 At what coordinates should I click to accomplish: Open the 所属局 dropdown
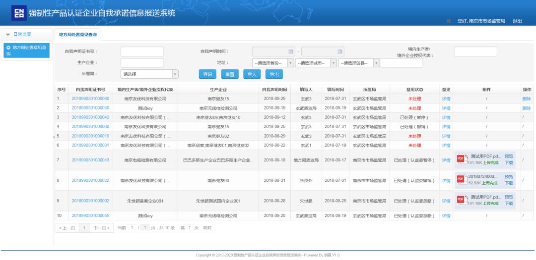pyautogui.click(x=174, y=74)
